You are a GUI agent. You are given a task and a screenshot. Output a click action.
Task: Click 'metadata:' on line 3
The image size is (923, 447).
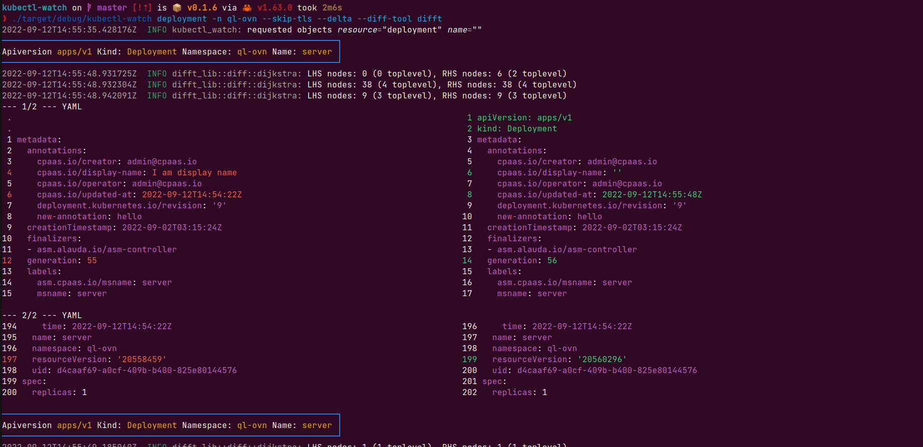[500, 139]
